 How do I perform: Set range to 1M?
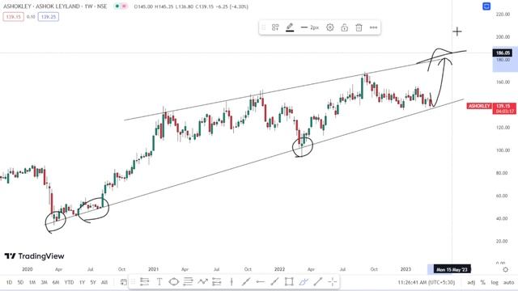point(32,282)
